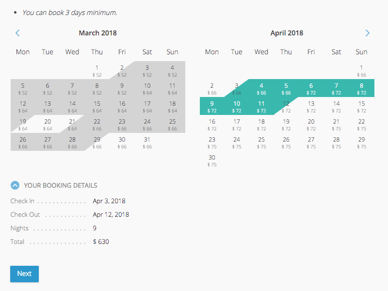388x291 pixels.
Task: Choose March 30 on the calendar
Action: 122,143
